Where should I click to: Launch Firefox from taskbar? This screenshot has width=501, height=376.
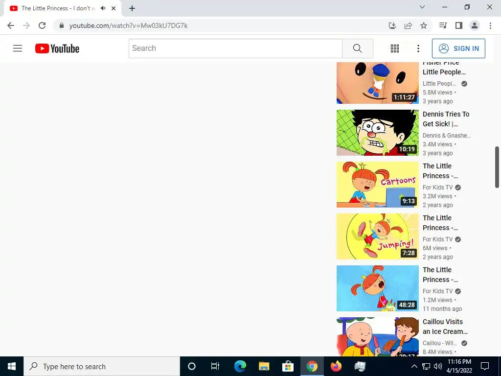tap(336, 366)
